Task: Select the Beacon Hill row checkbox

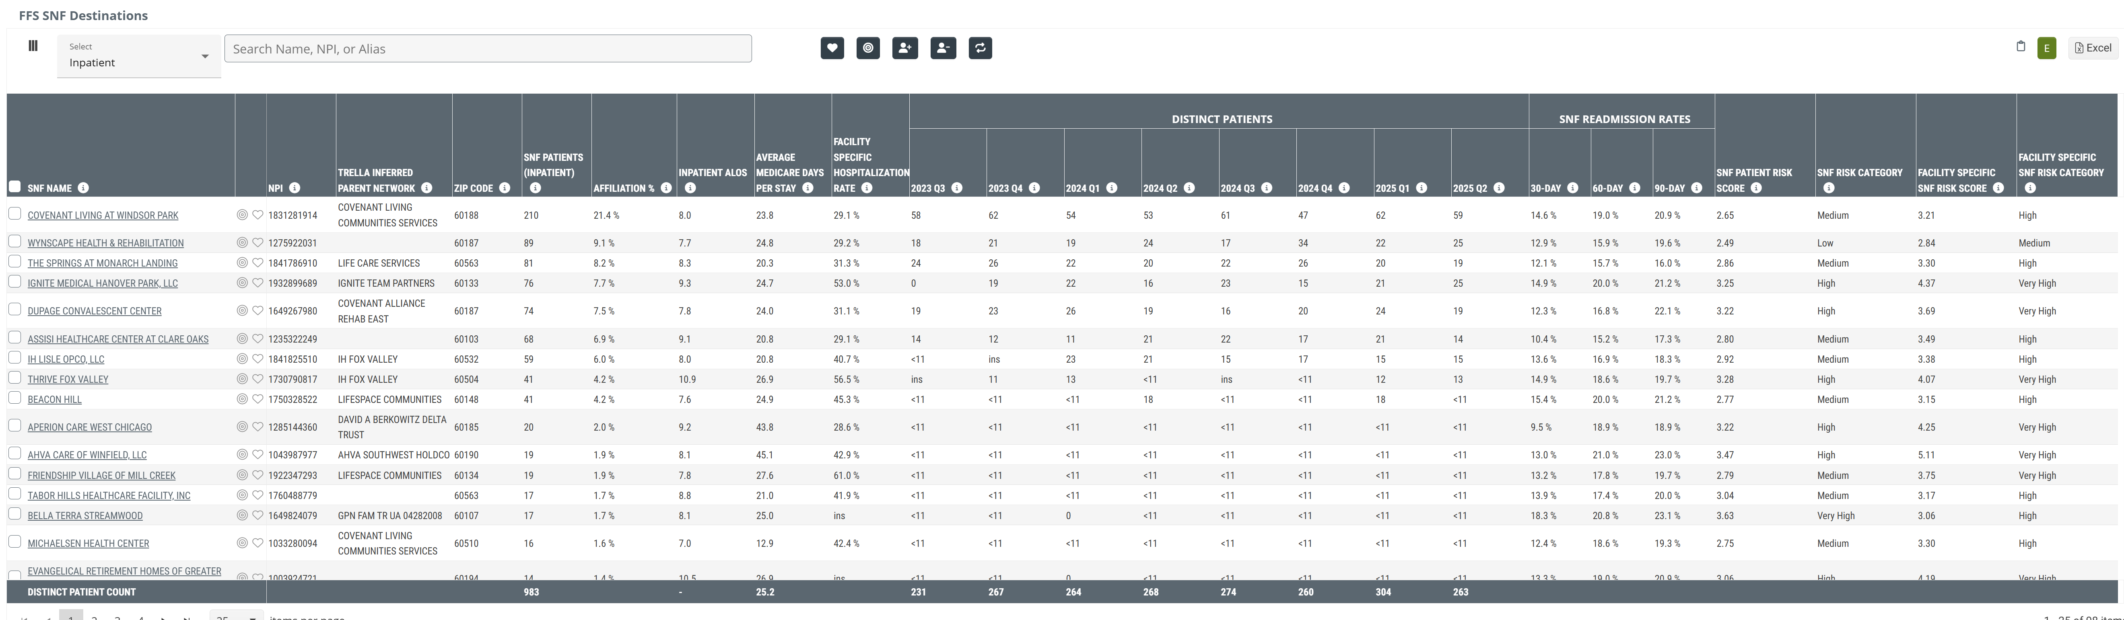Action: coord(15,398)
